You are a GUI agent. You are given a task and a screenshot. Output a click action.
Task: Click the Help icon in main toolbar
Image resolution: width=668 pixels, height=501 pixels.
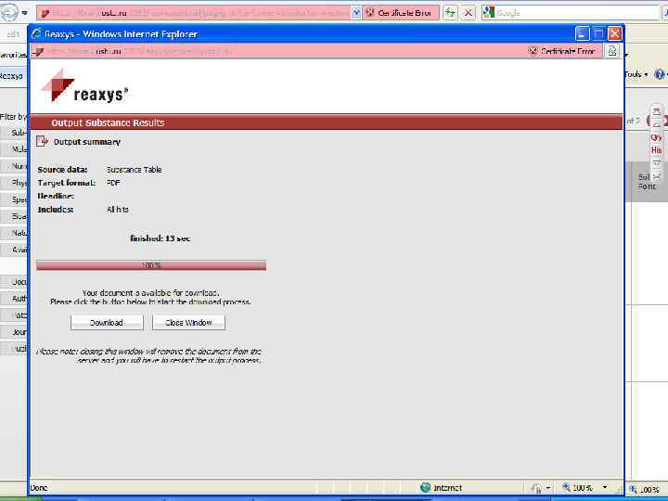pos(659,74)
